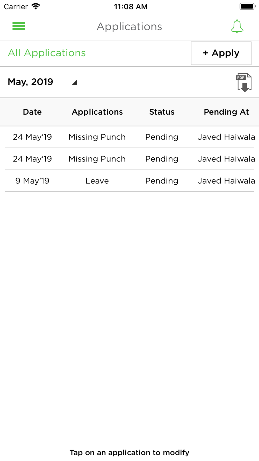Select the All Applications tab
Viewport: 259px width, 461px height.
pos(47,53)
